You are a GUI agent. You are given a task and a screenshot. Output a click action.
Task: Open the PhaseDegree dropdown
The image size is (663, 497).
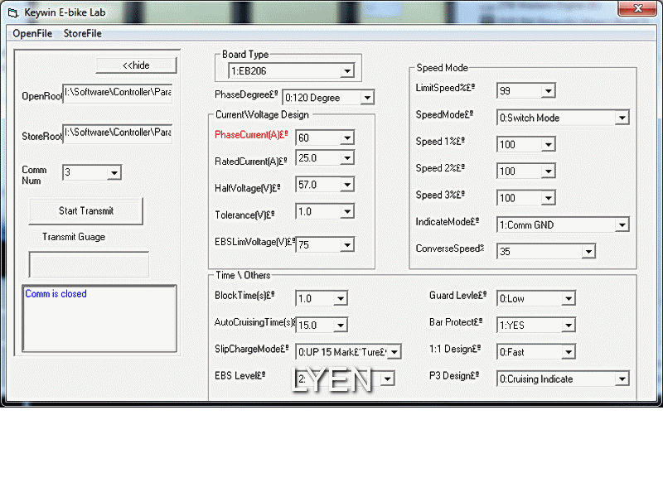pyautogui.click(x=367, y=98)
